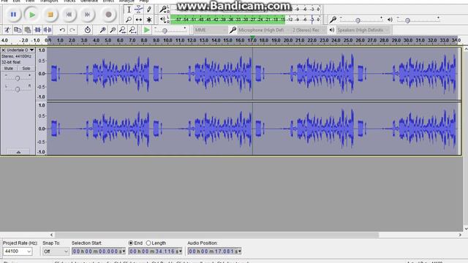Viewport: 468px width, 263px height.
Task: Undo the last action
Action: [62, 30]
